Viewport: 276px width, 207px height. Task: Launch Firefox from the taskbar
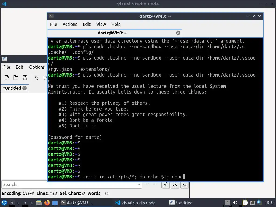point(47,203)
